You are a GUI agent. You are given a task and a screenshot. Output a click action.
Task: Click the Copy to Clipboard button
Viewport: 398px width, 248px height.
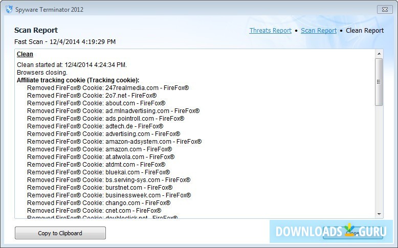tap(60, 233)
